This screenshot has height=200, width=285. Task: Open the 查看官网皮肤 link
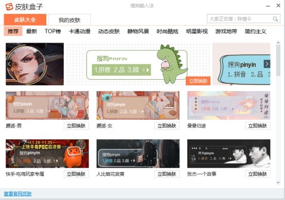[18, 194]
